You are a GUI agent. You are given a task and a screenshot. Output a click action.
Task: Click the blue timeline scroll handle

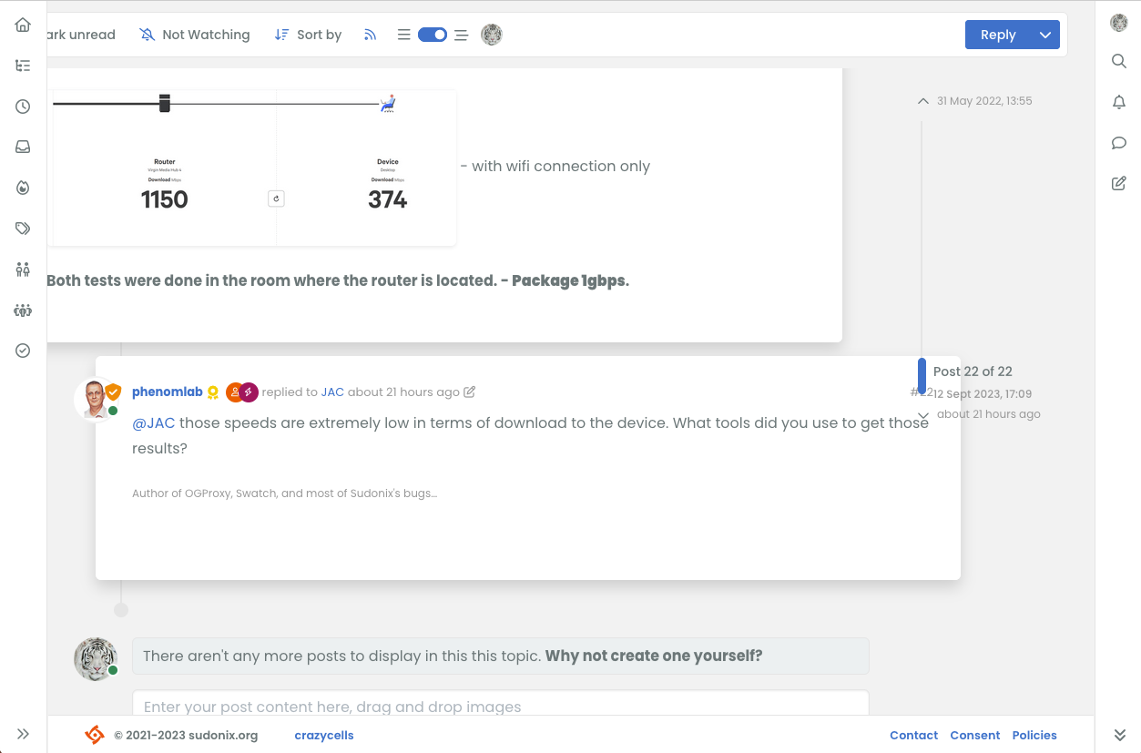(x=922, y=375)
